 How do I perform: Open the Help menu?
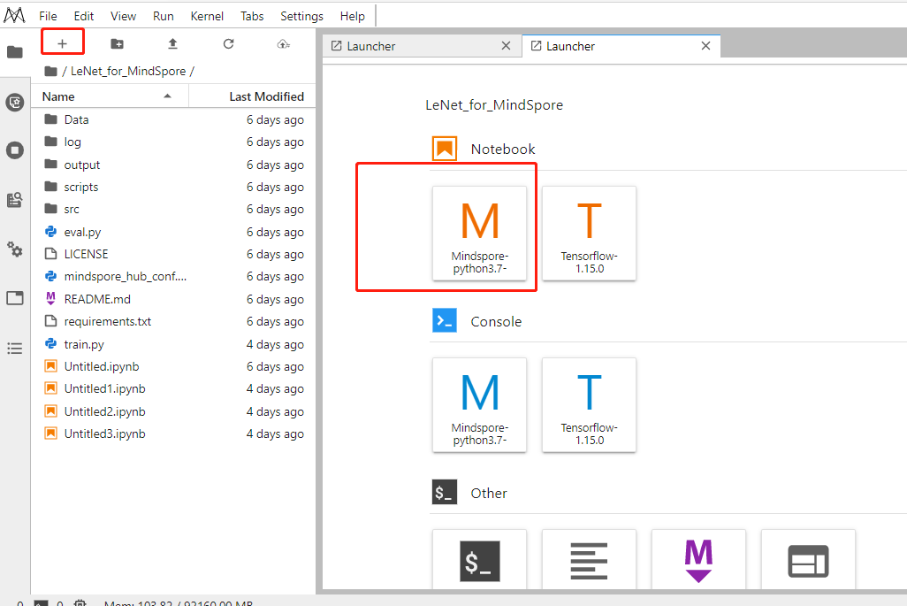click(x=352, y=16)
